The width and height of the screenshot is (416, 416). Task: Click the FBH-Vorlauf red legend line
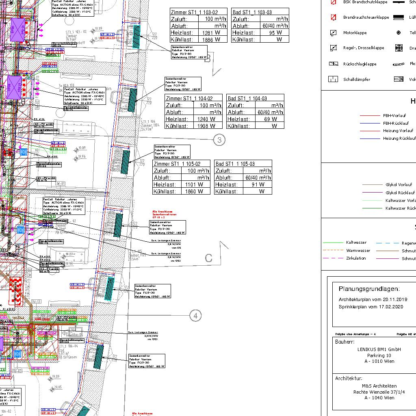tap(371, 116)
